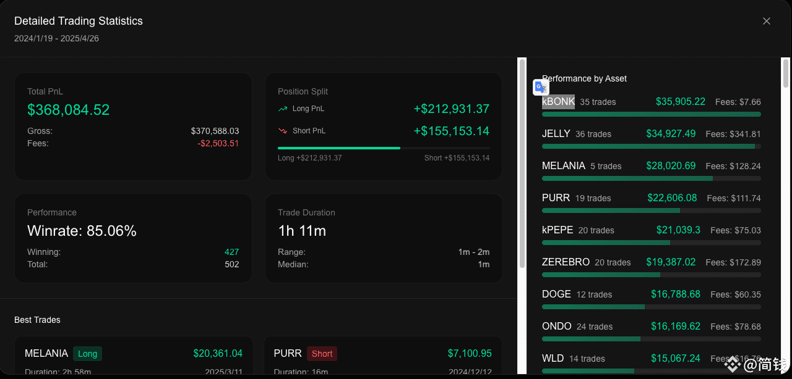Click the Winrate: 85.06% text
The width and height of the screenshot is (792, 379).
pos(82,231)
